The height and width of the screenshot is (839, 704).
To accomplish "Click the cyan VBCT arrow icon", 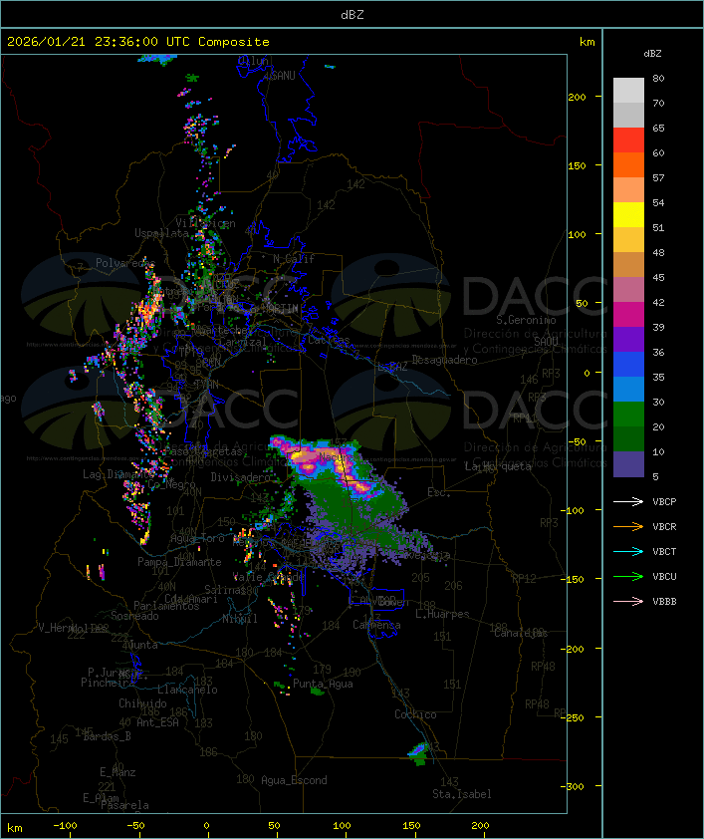I will pos(628,551).
